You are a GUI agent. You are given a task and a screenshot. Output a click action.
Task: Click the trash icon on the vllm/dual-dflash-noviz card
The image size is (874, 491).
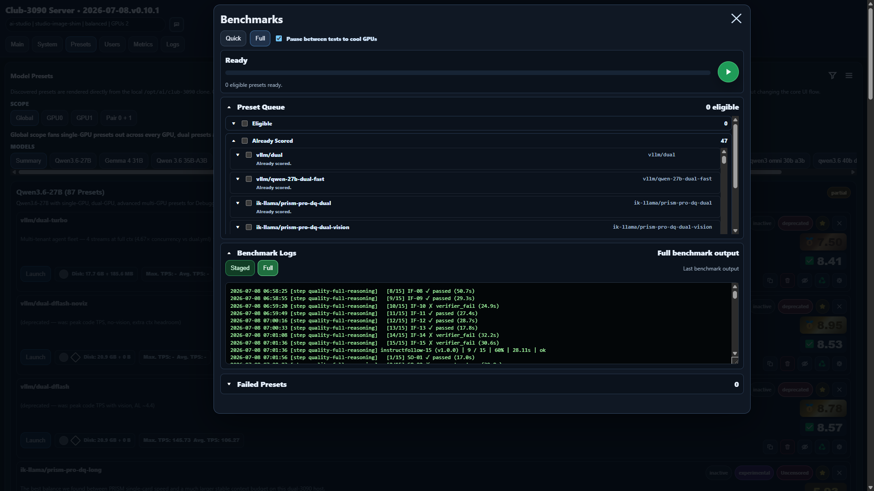tap(787, 364)
